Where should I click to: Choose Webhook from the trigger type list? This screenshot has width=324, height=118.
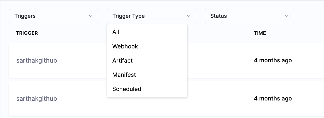(x=125, y=46)
